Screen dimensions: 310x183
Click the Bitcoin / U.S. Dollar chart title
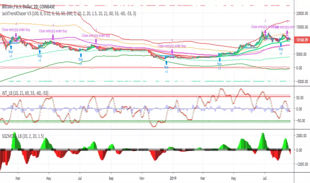click(x=29, y=7)
